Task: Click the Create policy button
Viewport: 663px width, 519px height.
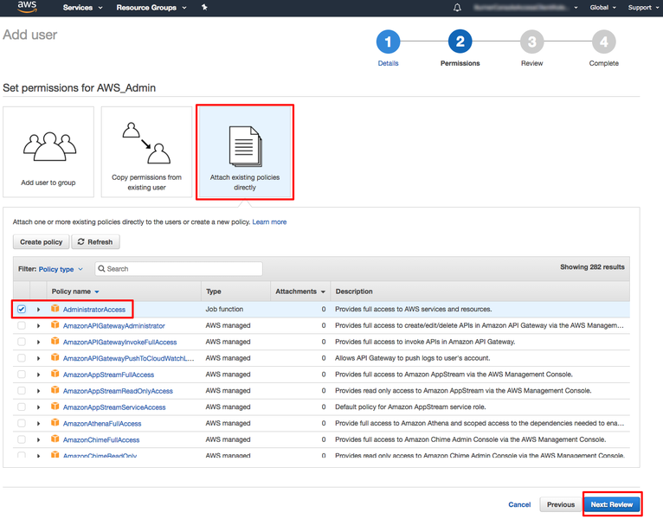Action: click(41, 242)
